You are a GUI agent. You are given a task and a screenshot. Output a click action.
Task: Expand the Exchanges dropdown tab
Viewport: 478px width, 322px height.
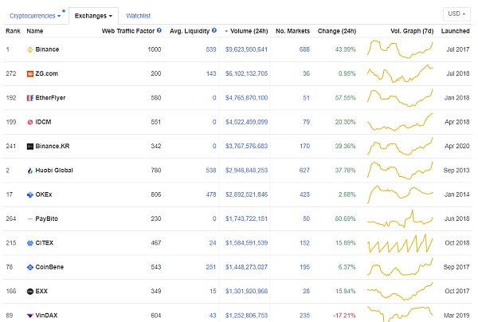93,15
